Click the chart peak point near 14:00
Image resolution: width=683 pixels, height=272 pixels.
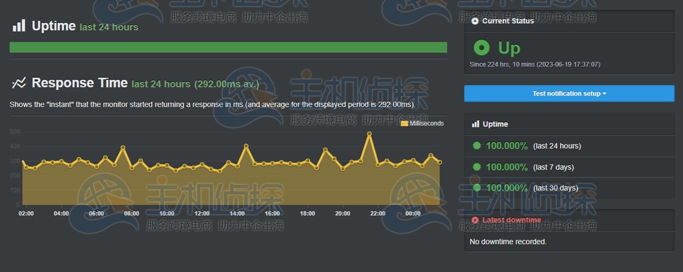pyautogui.click(x=246, y=146)
